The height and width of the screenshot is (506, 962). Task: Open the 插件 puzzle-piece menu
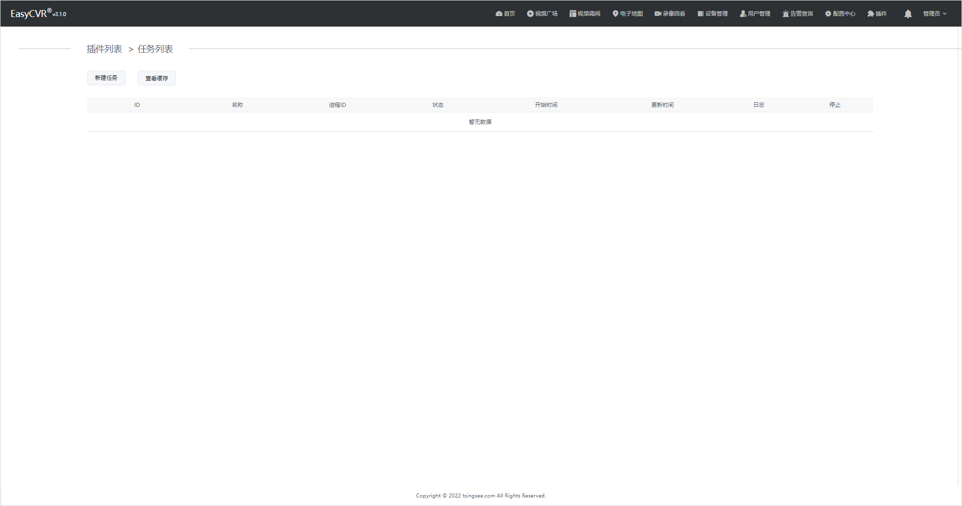[877, 14]
